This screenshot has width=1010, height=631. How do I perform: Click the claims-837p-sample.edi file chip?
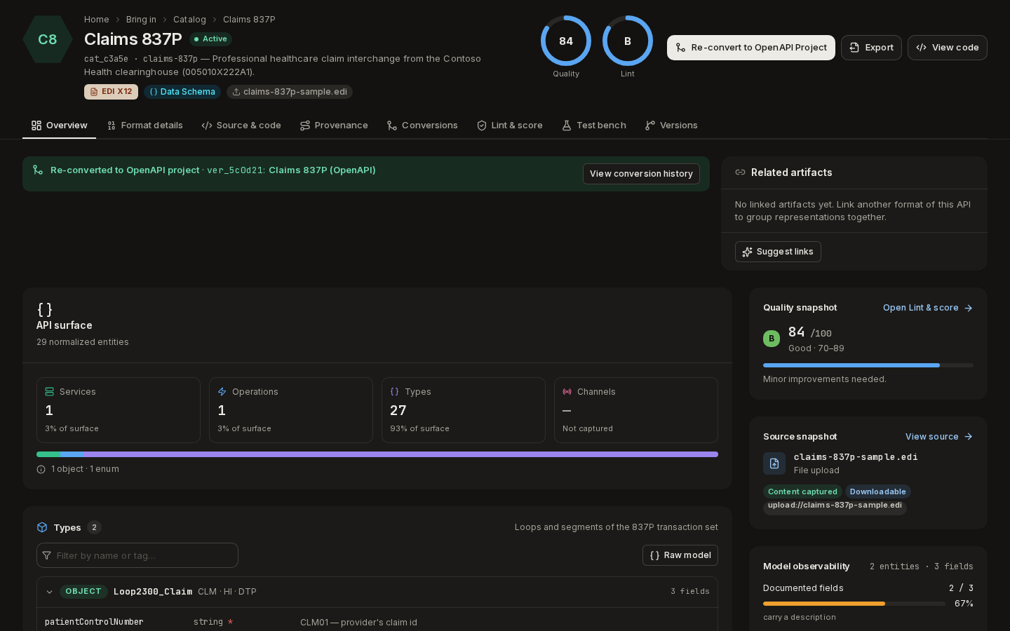[290, 92]
